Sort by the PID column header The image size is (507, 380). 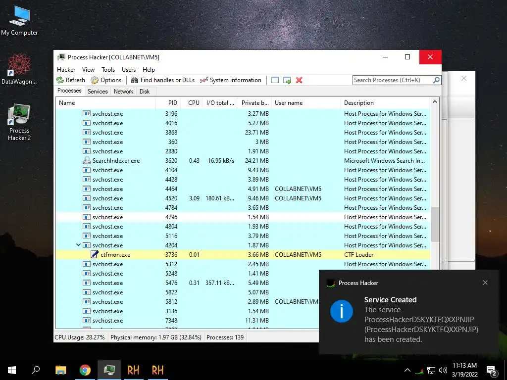click(168, 103)
